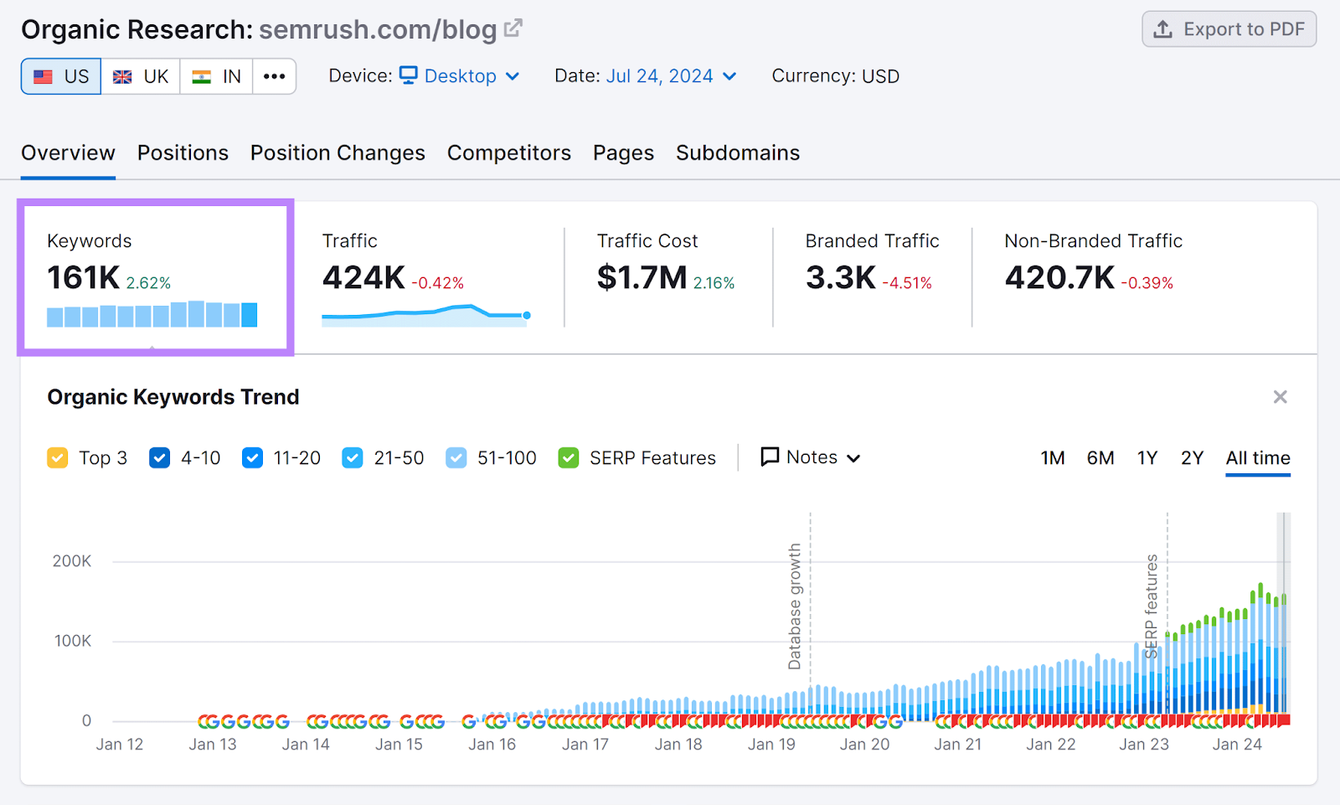Open the Competitors tab

coord(508,152)
